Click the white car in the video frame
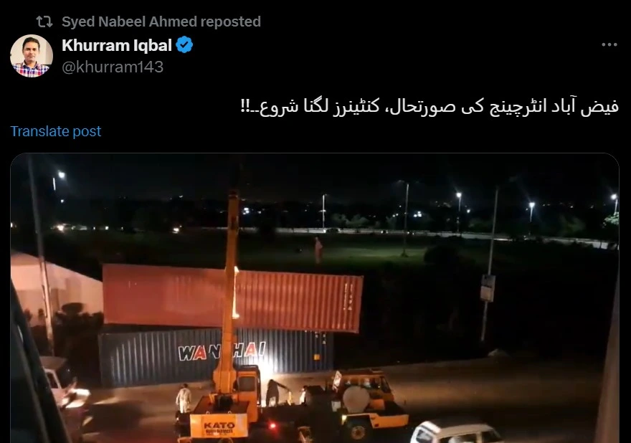The height and width of the screenshot is (443, 631). pyautogui.click(x=455, y=432)
